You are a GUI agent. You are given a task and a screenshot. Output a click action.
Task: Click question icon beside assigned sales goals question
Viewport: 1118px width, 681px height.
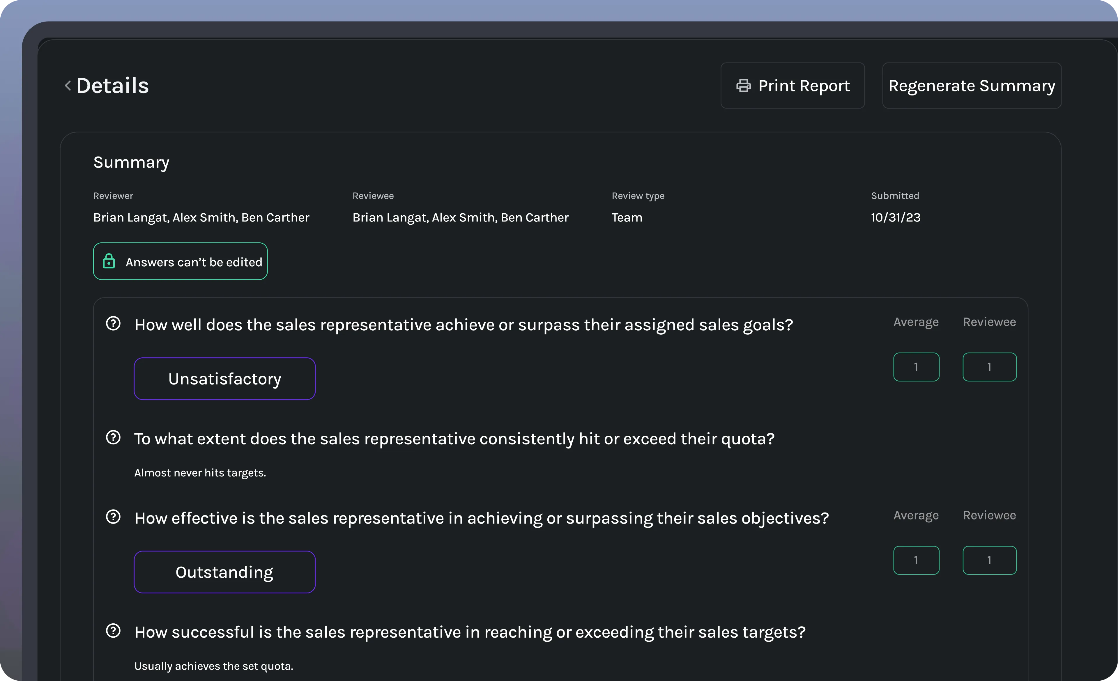[113, 324]
